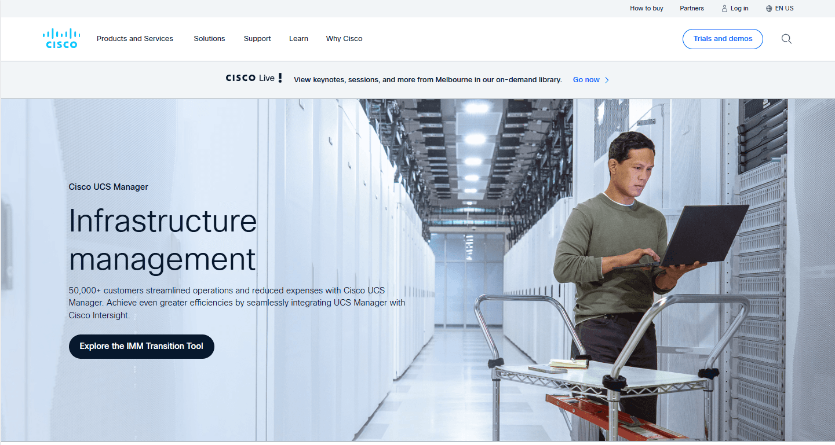Click the Cisco logo
The image size is (835, 445).
click(x=61, y=38)
